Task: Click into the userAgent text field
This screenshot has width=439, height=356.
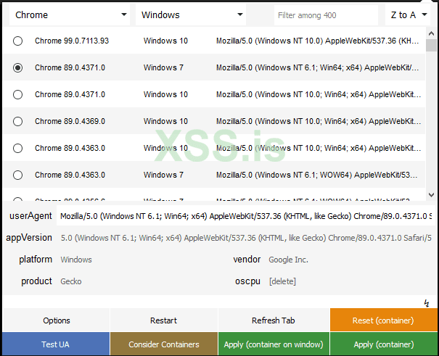Action: [x=247, y=216]
